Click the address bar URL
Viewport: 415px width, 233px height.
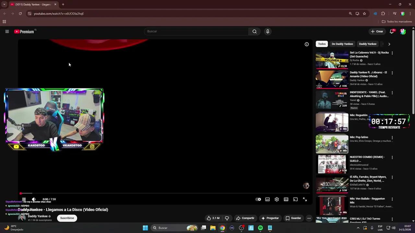59,14
